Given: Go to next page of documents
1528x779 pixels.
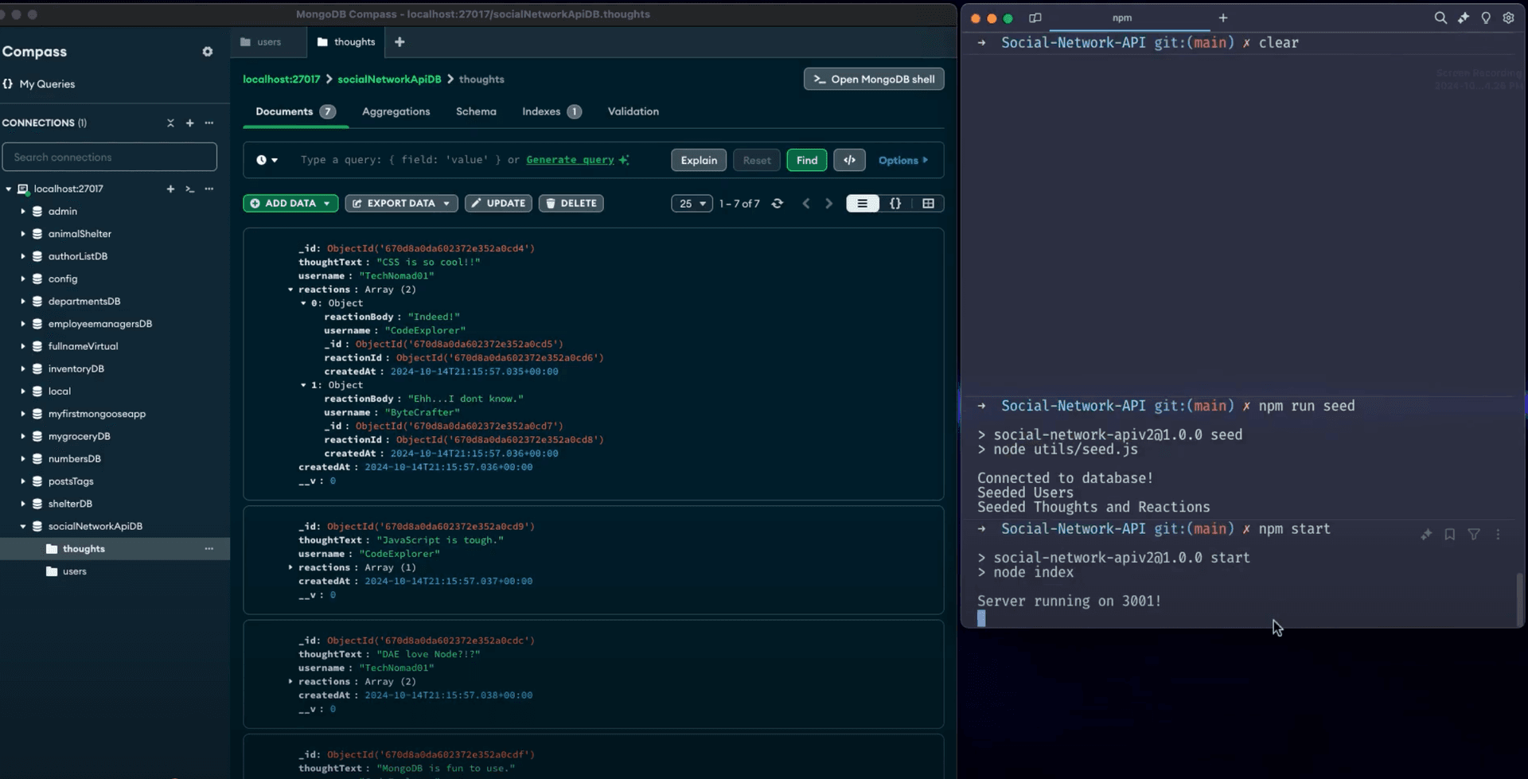Looking at the screenshot, I should coord(828,204).
